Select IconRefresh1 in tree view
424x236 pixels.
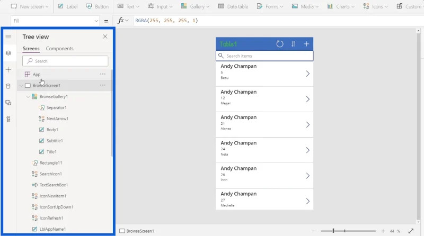pyautogui.click(x=51, y=219)
